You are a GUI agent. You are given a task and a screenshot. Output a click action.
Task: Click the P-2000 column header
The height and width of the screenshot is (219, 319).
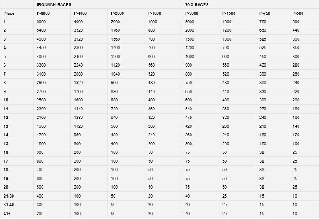click(x=117, y=13)
